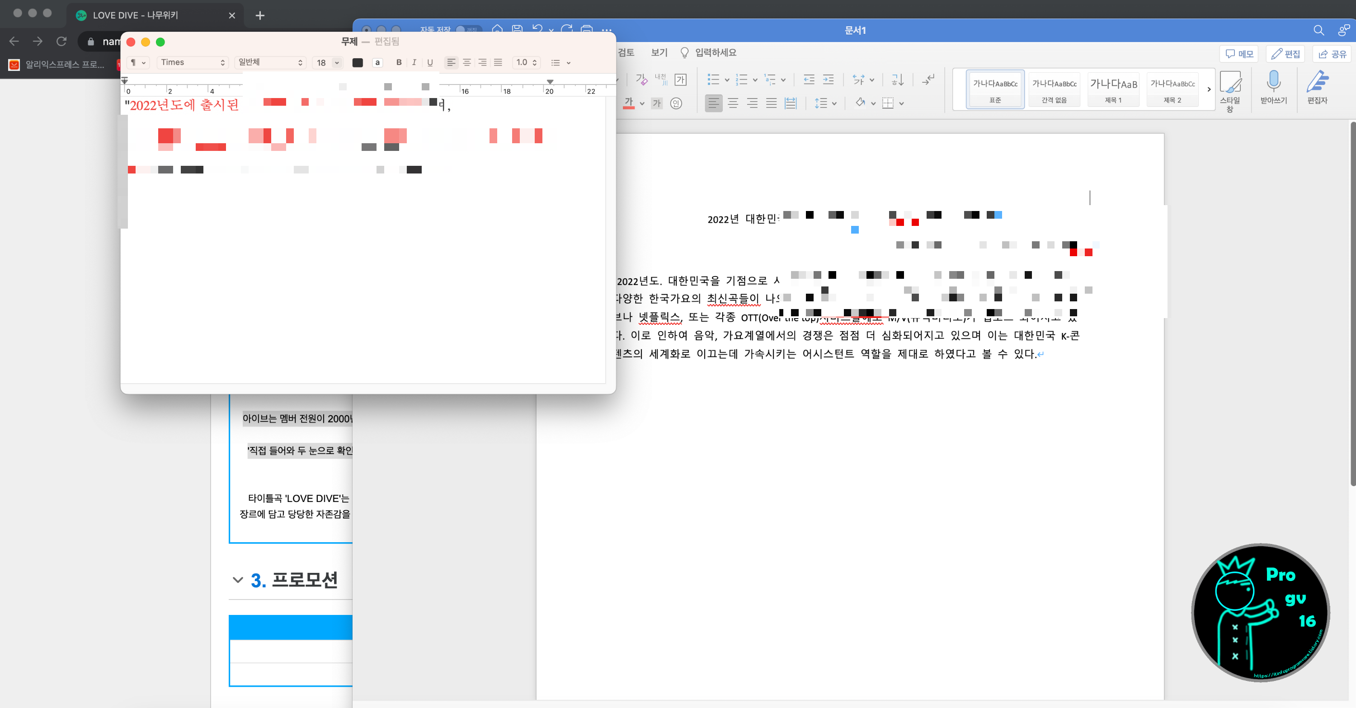Click the show paragraph marks icon
This screenshot has height=708, width=1356.
click(x=928, y=80)
